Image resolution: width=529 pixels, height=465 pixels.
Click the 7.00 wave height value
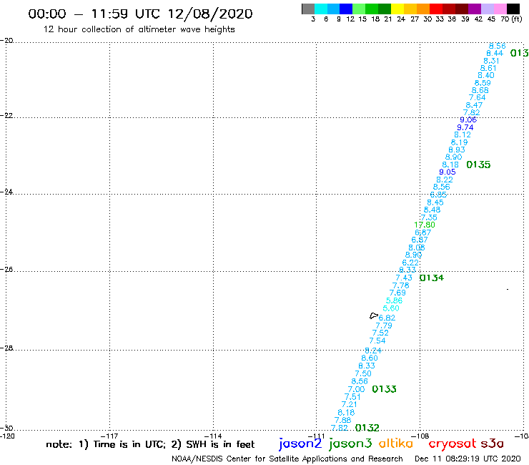click(x=356, y=389)
